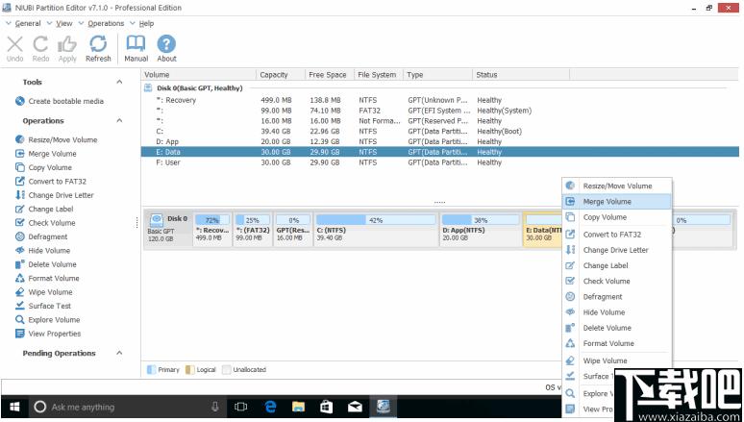Select the FAT32 99.00 MB partition block

click(253, 229)
